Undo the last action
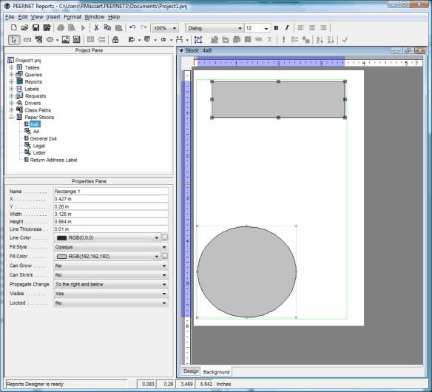This screenshot has width=432, height=392. tap(132, 27)
